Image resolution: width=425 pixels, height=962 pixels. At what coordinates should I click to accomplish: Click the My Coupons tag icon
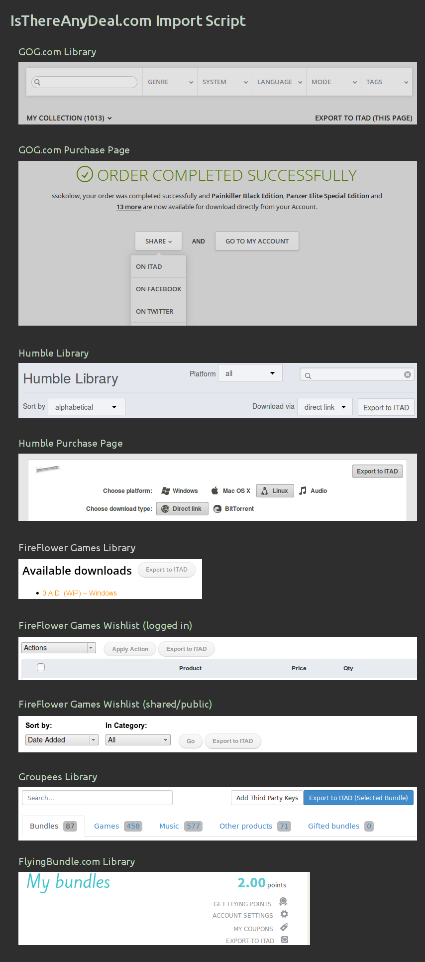284,927
